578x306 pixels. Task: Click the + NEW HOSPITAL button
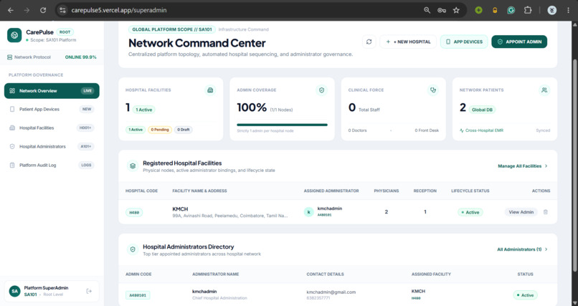(408, 42)
